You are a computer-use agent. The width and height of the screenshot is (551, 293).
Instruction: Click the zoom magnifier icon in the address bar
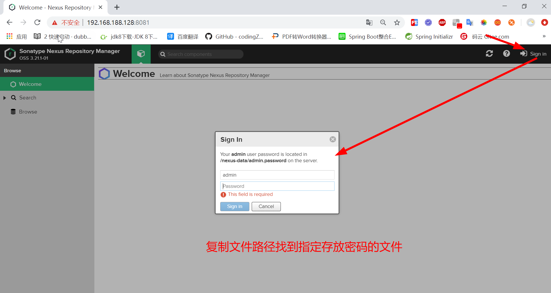(x=383, y=22)
